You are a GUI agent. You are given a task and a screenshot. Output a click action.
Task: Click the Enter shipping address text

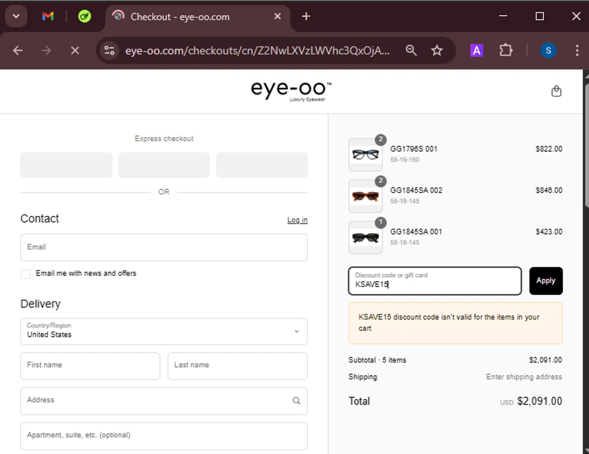524,377
